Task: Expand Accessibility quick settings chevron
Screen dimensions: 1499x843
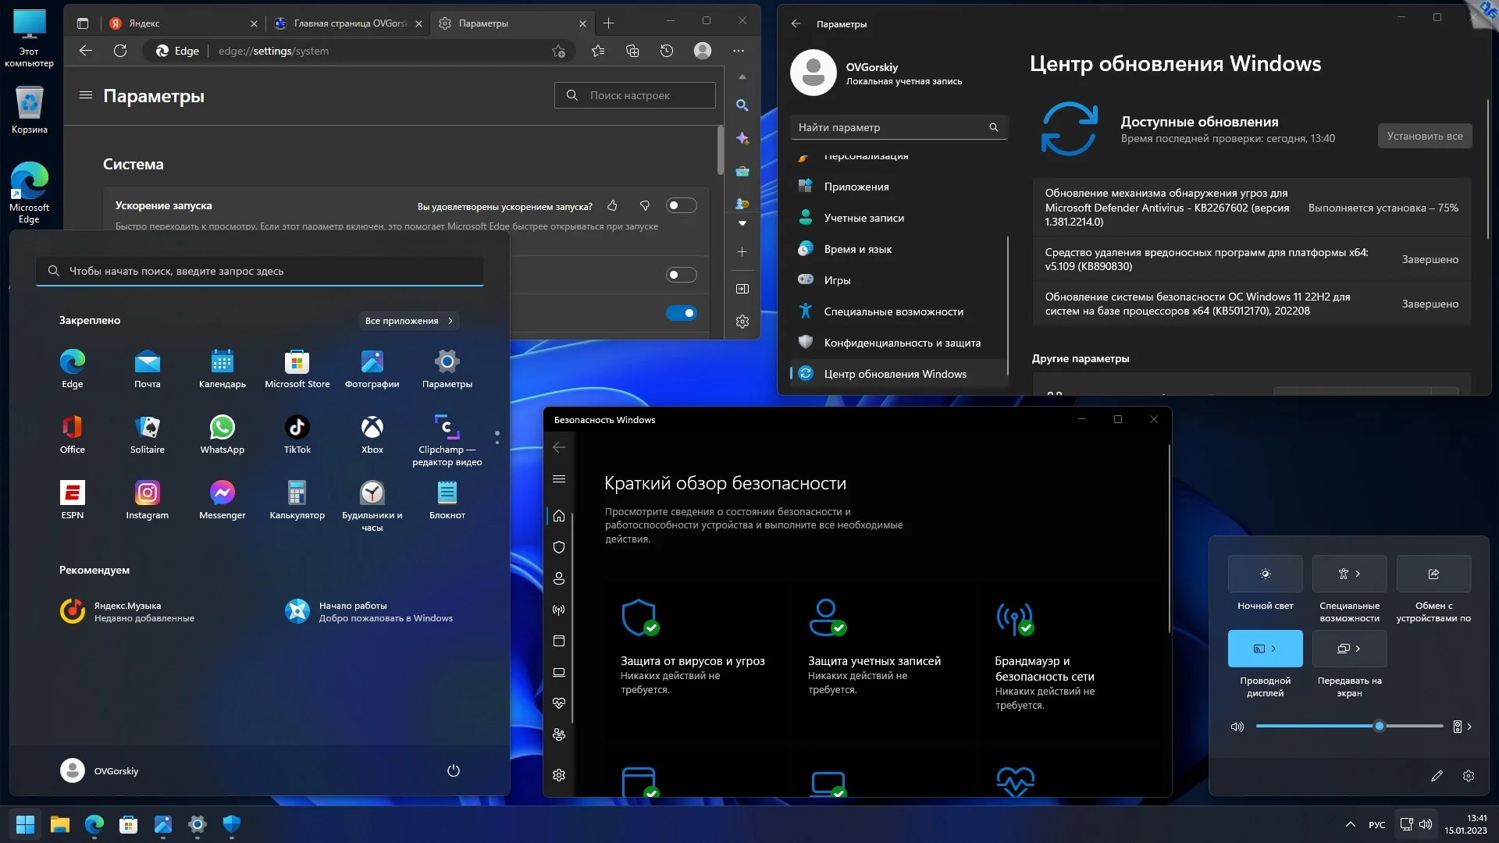Action: 1358,574
